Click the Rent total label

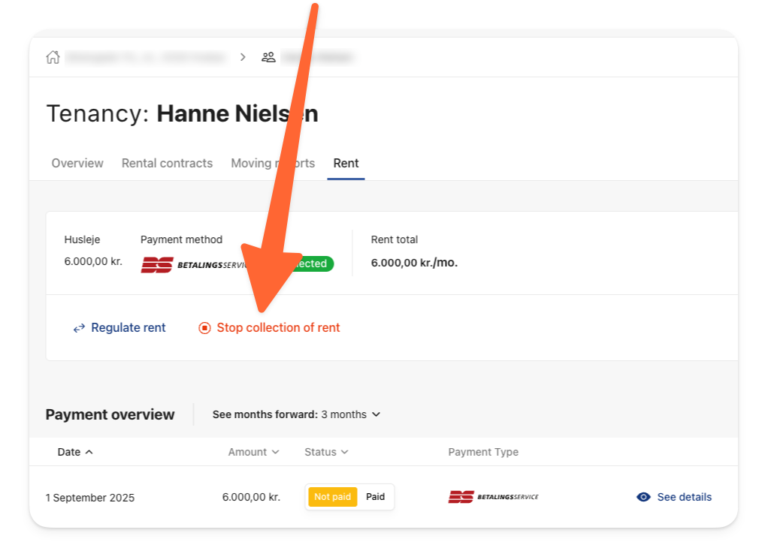click(395, 239)
